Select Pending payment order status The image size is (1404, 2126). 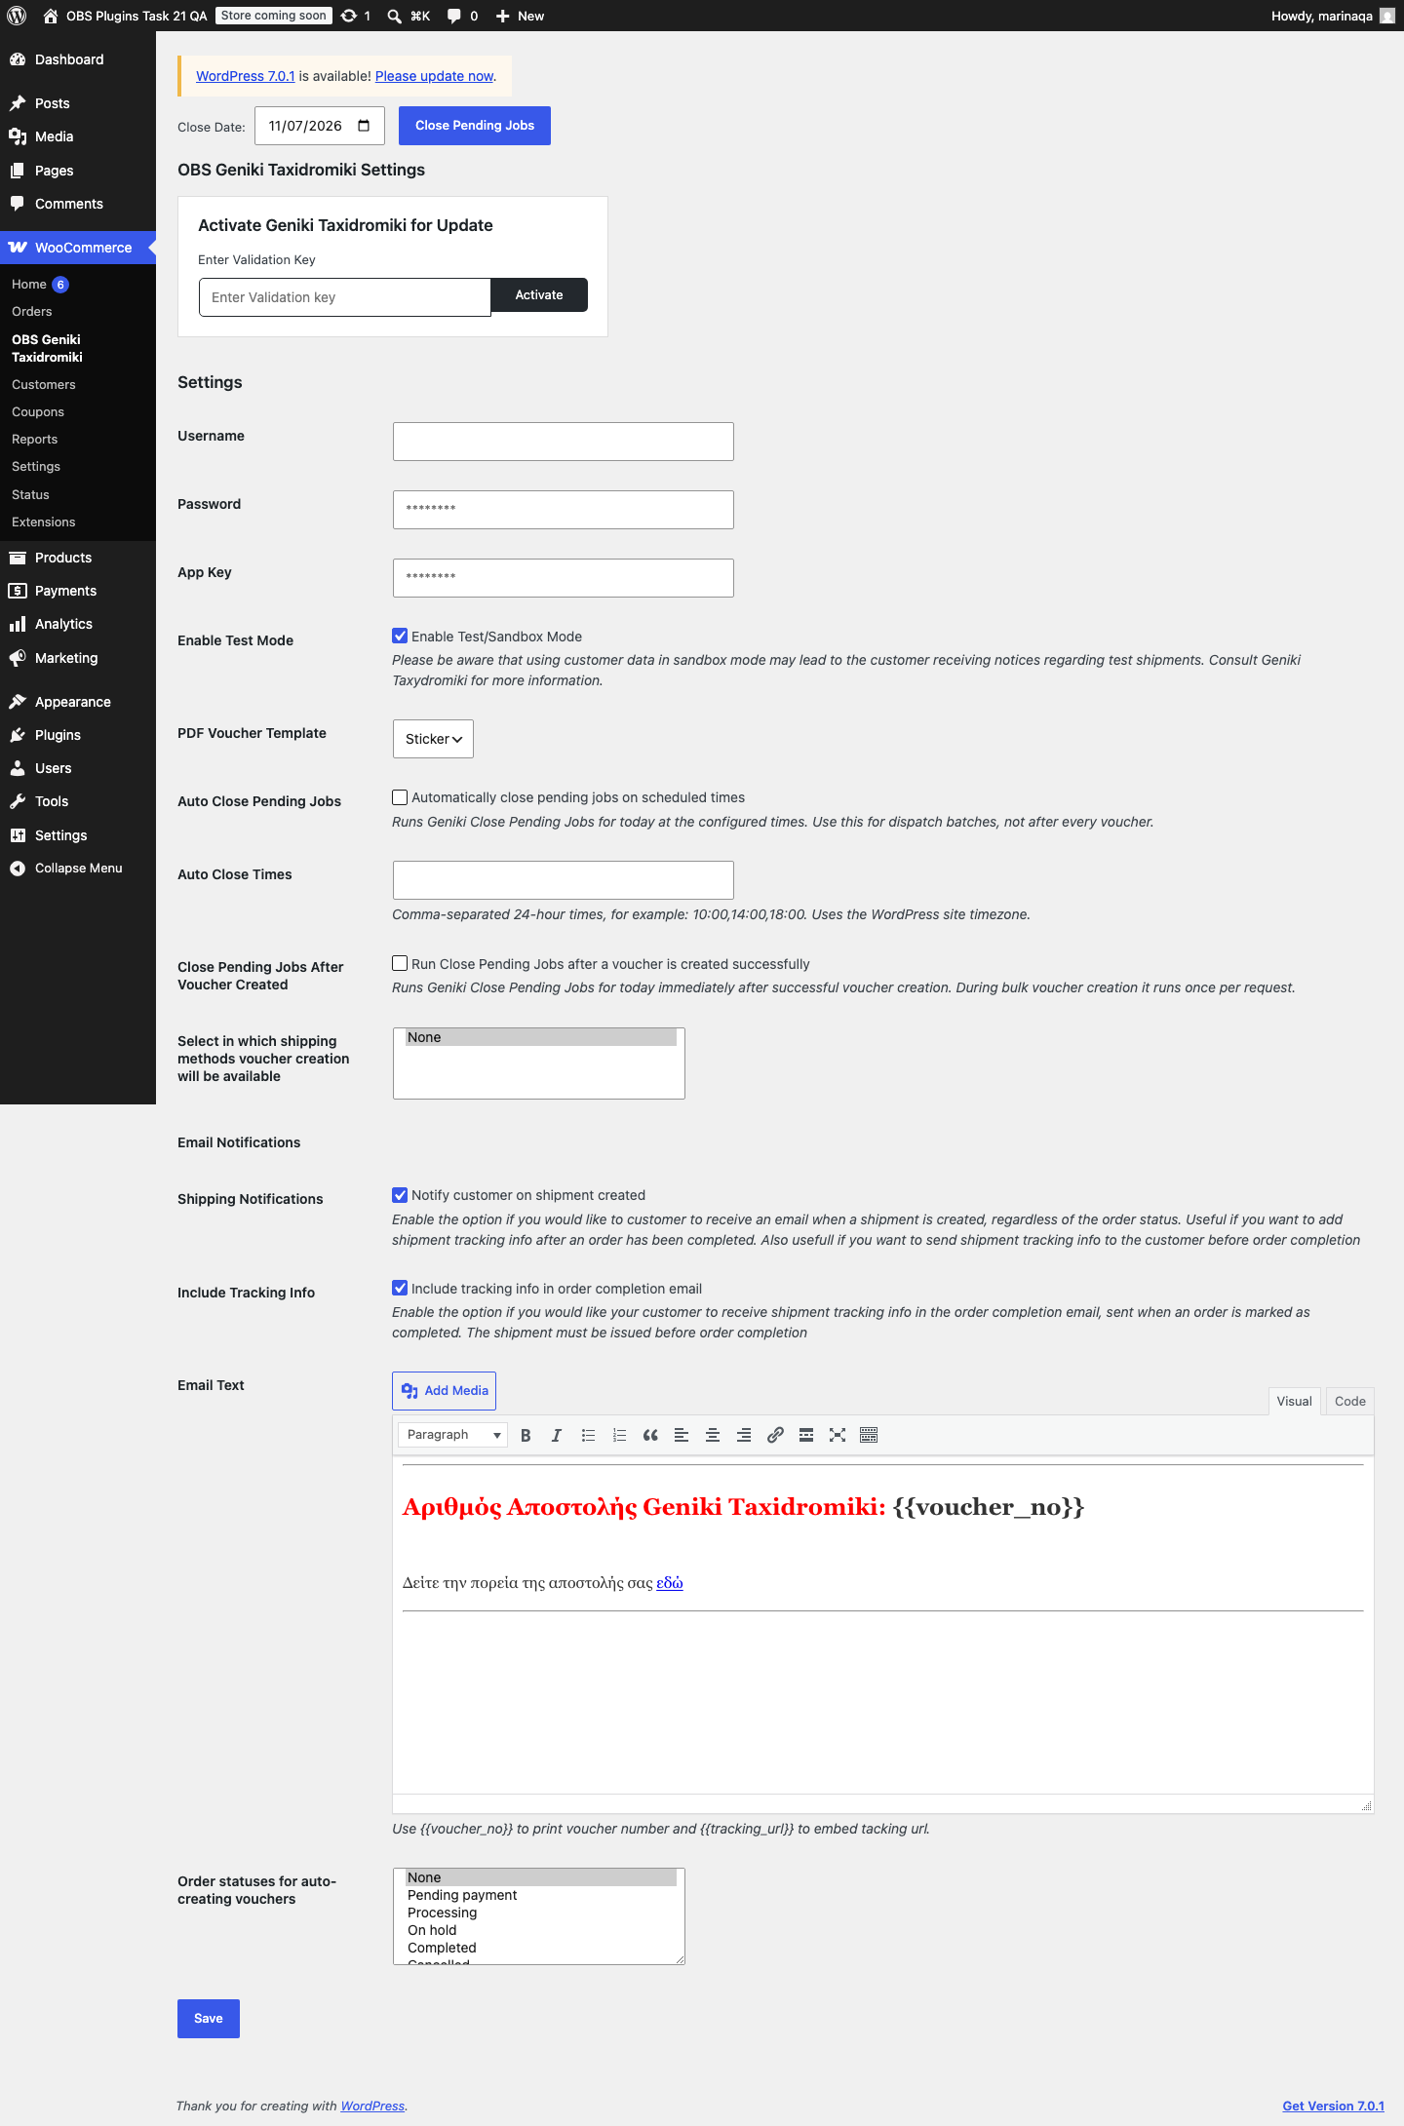coord(540,1895)
